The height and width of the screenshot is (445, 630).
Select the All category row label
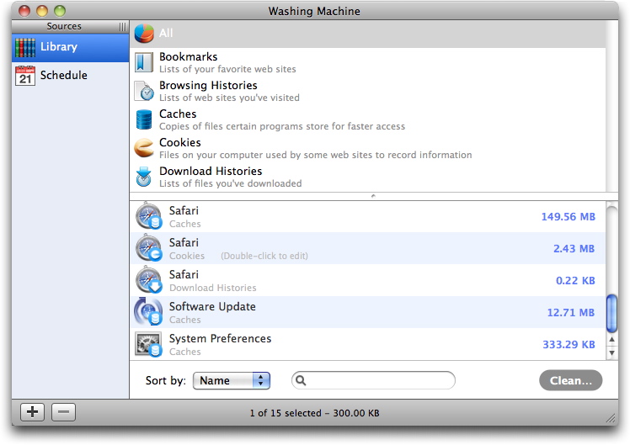tap(166, 33)
